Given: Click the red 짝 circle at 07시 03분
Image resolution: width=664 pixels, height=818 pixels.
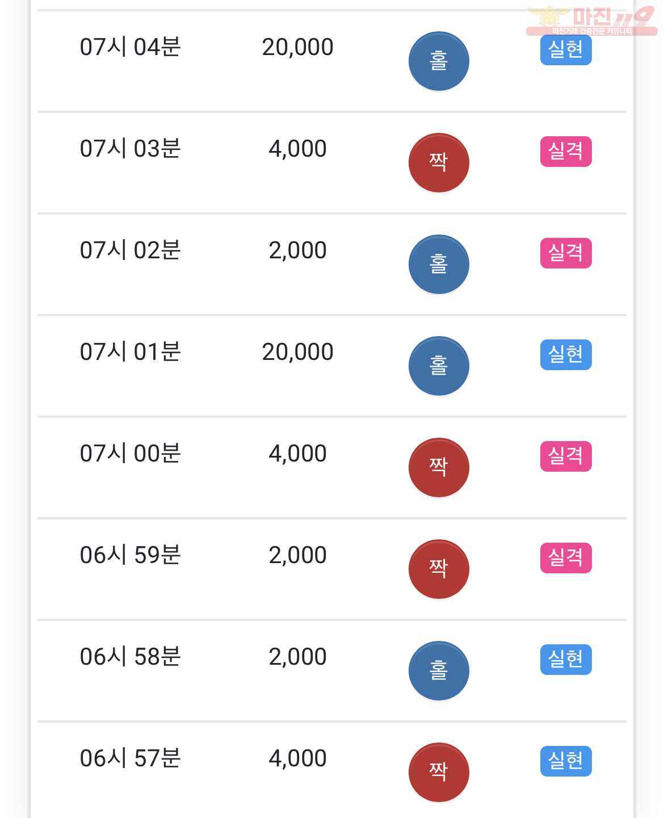Looking at the screenshot, I should [x=439, y=162].
